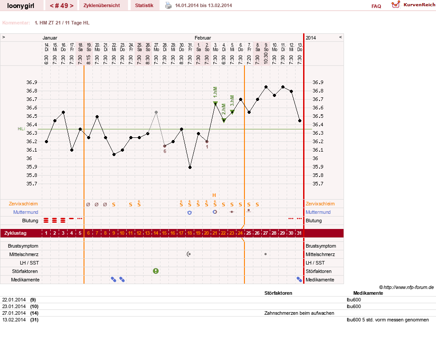436x337 pixels.
Task: Open cycle number #49 selector
Action: [61, 6]
